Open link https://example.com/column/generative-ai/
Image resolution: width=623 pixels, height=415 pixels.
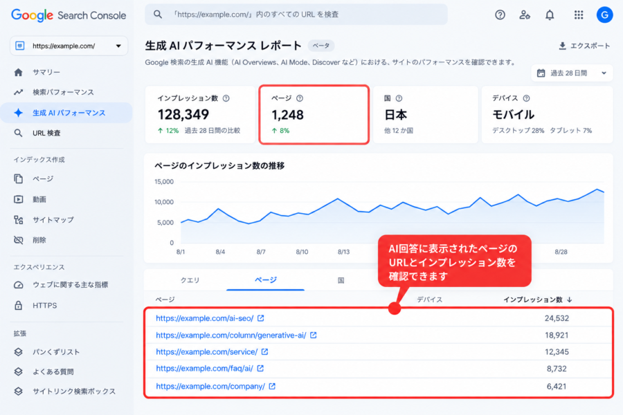[231, 335]
